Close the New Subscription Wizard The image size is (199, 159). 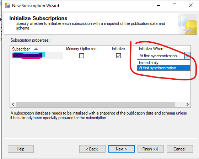pos(191,5)
